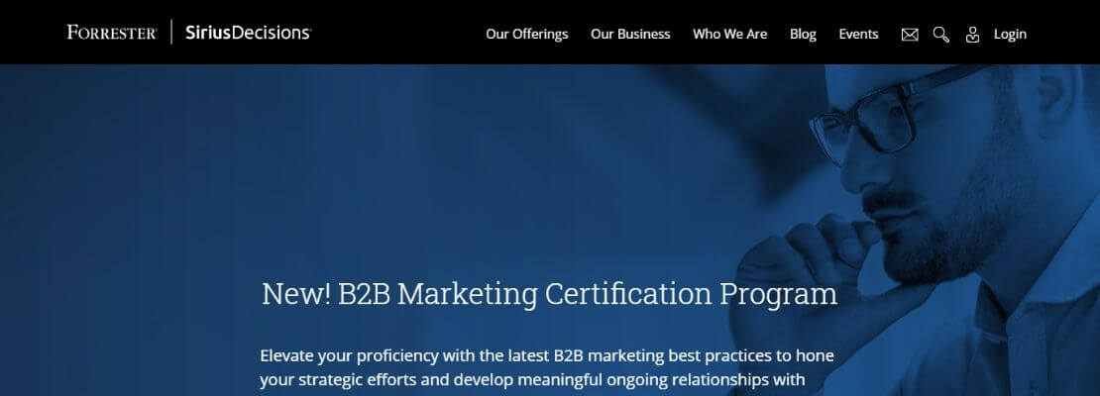The height and width of the screenshot is (396, 1100).
Task: Open the Our Offerings menu
Action: [x=527, y=34]
